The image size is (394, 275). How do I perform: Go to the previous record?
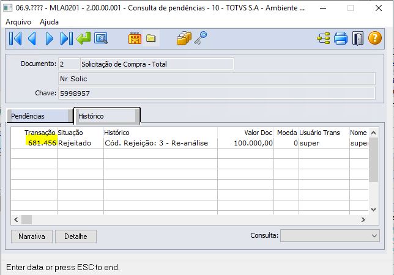coord(32,38)
